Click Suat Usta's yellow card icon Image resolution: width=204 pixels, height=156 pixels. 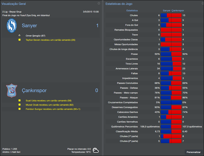(20, 101)
